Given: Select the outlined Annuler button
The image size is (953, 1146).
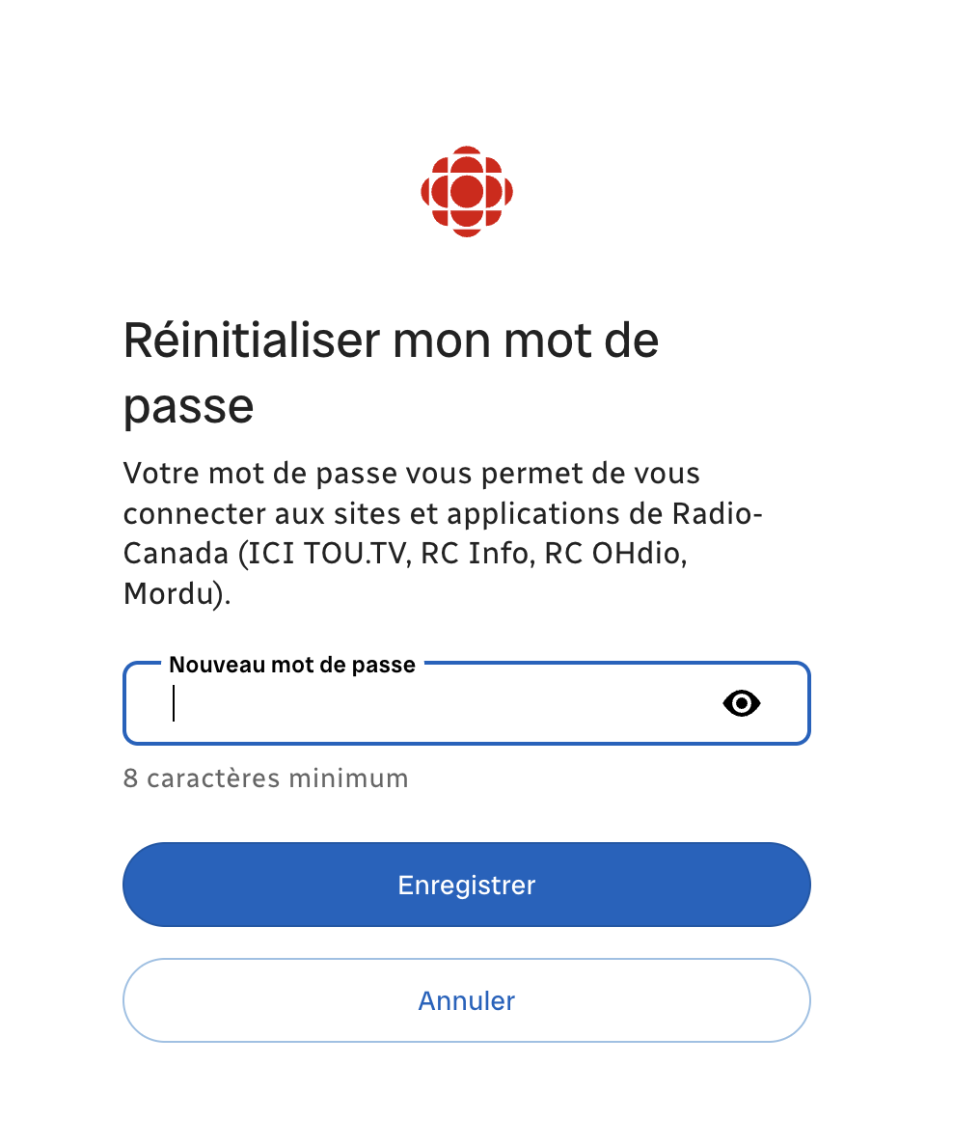Looking at the screenshot, I should 466,1000.
